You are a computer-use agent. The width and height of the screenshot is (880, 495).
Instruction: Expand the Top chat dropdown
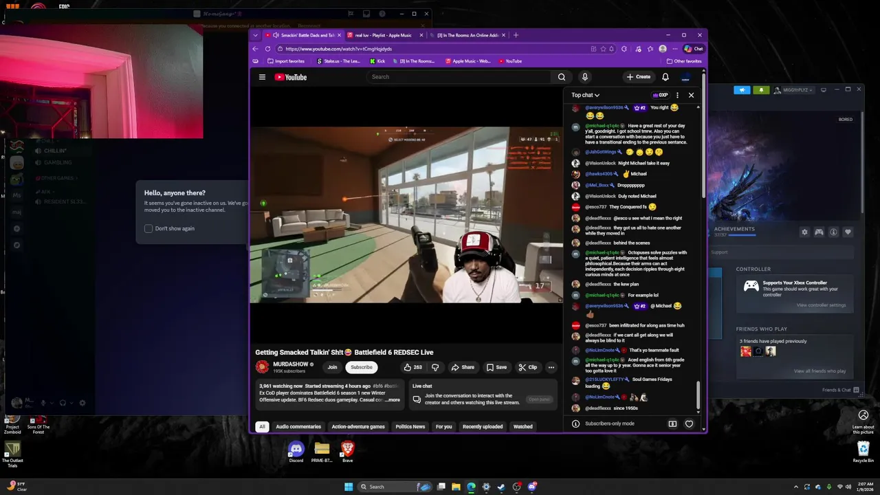tap(585, 95)
